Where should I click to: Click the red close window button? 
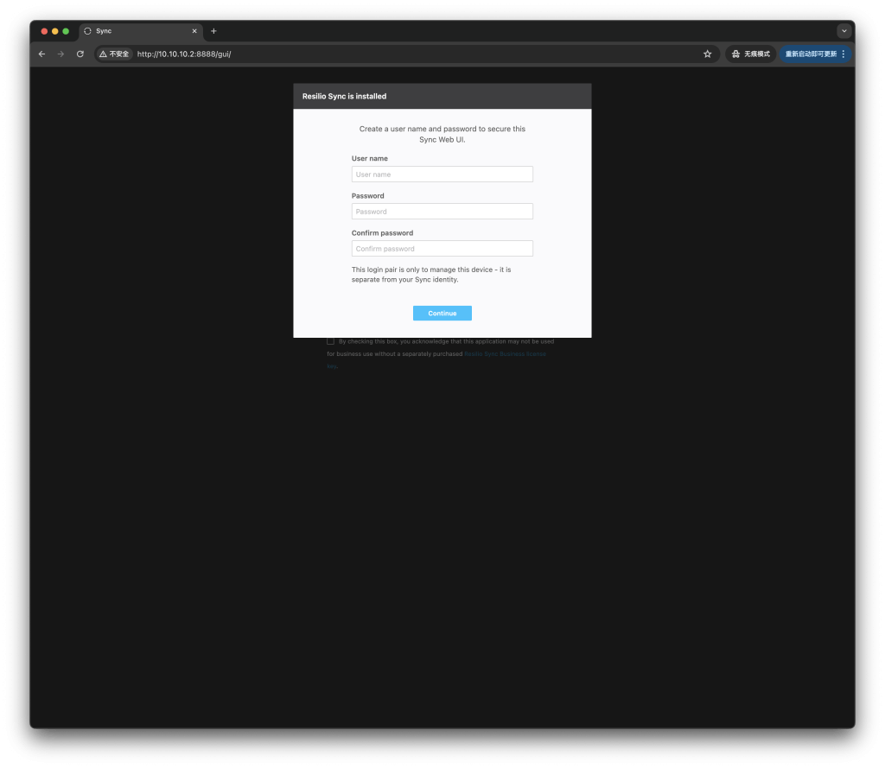click(44, 31)
